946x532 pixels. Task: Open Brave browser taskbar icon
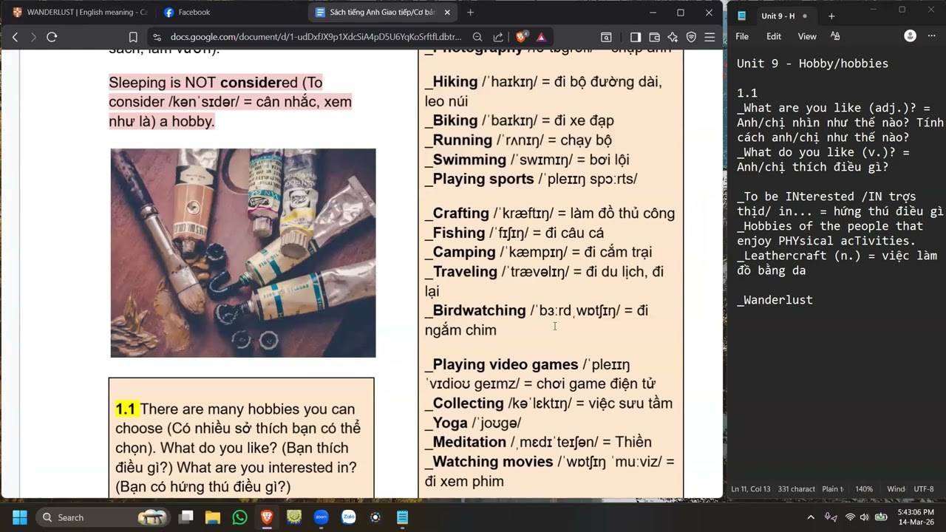(267, 517)
